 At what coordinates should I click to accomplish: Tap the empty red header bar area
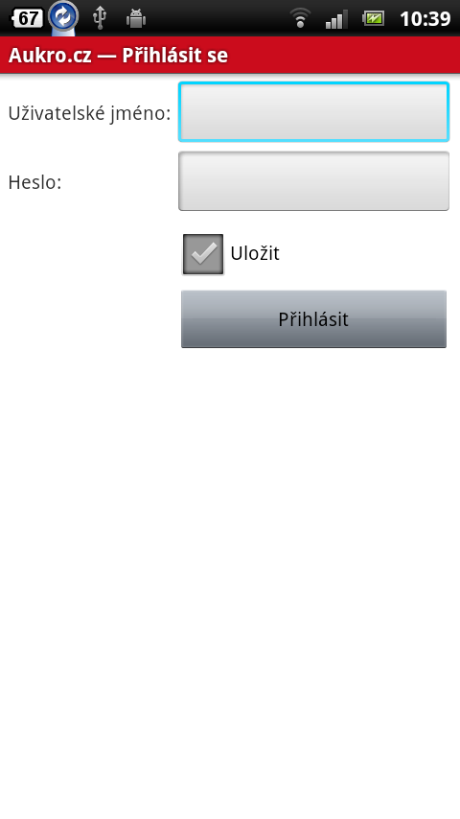pos(345,55)
